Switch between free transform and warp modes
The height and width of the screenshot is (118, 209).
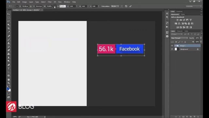tap(122, 6)
